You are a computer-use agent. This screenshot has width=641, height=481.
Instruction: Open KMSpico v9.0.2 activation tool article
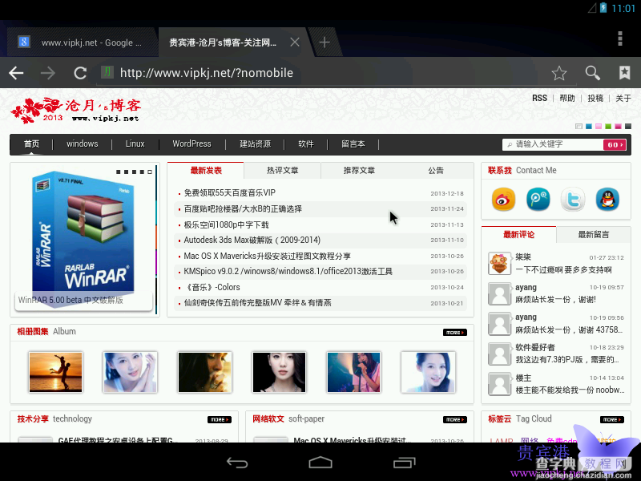click(288, 272)
